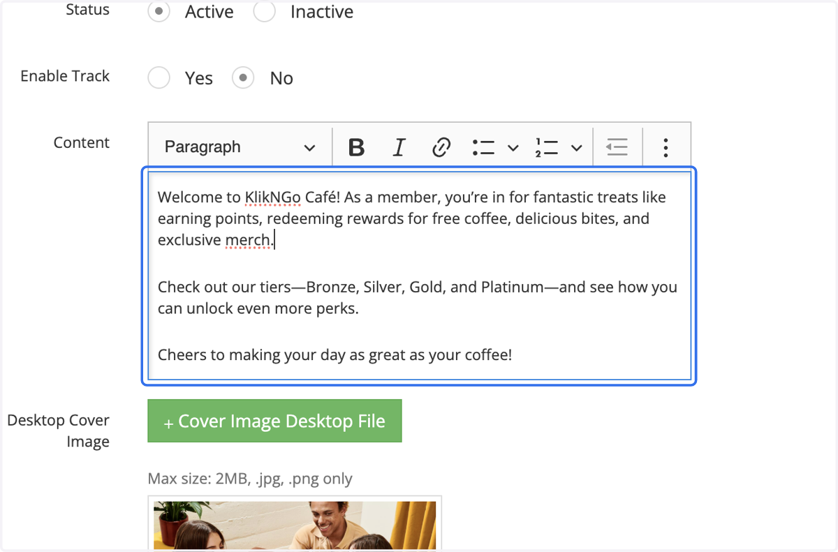Show more toolbar items with the three-dot icon
Image resolution: width=838 pixels, height=552 pixels.
coord(666,147)
